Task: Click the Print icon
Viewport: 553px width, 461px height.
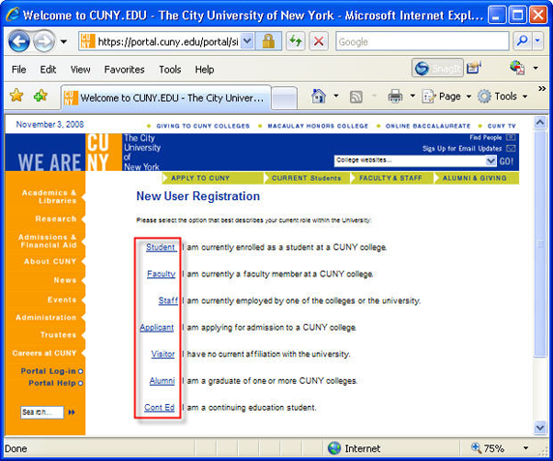Action: point(395,96)
